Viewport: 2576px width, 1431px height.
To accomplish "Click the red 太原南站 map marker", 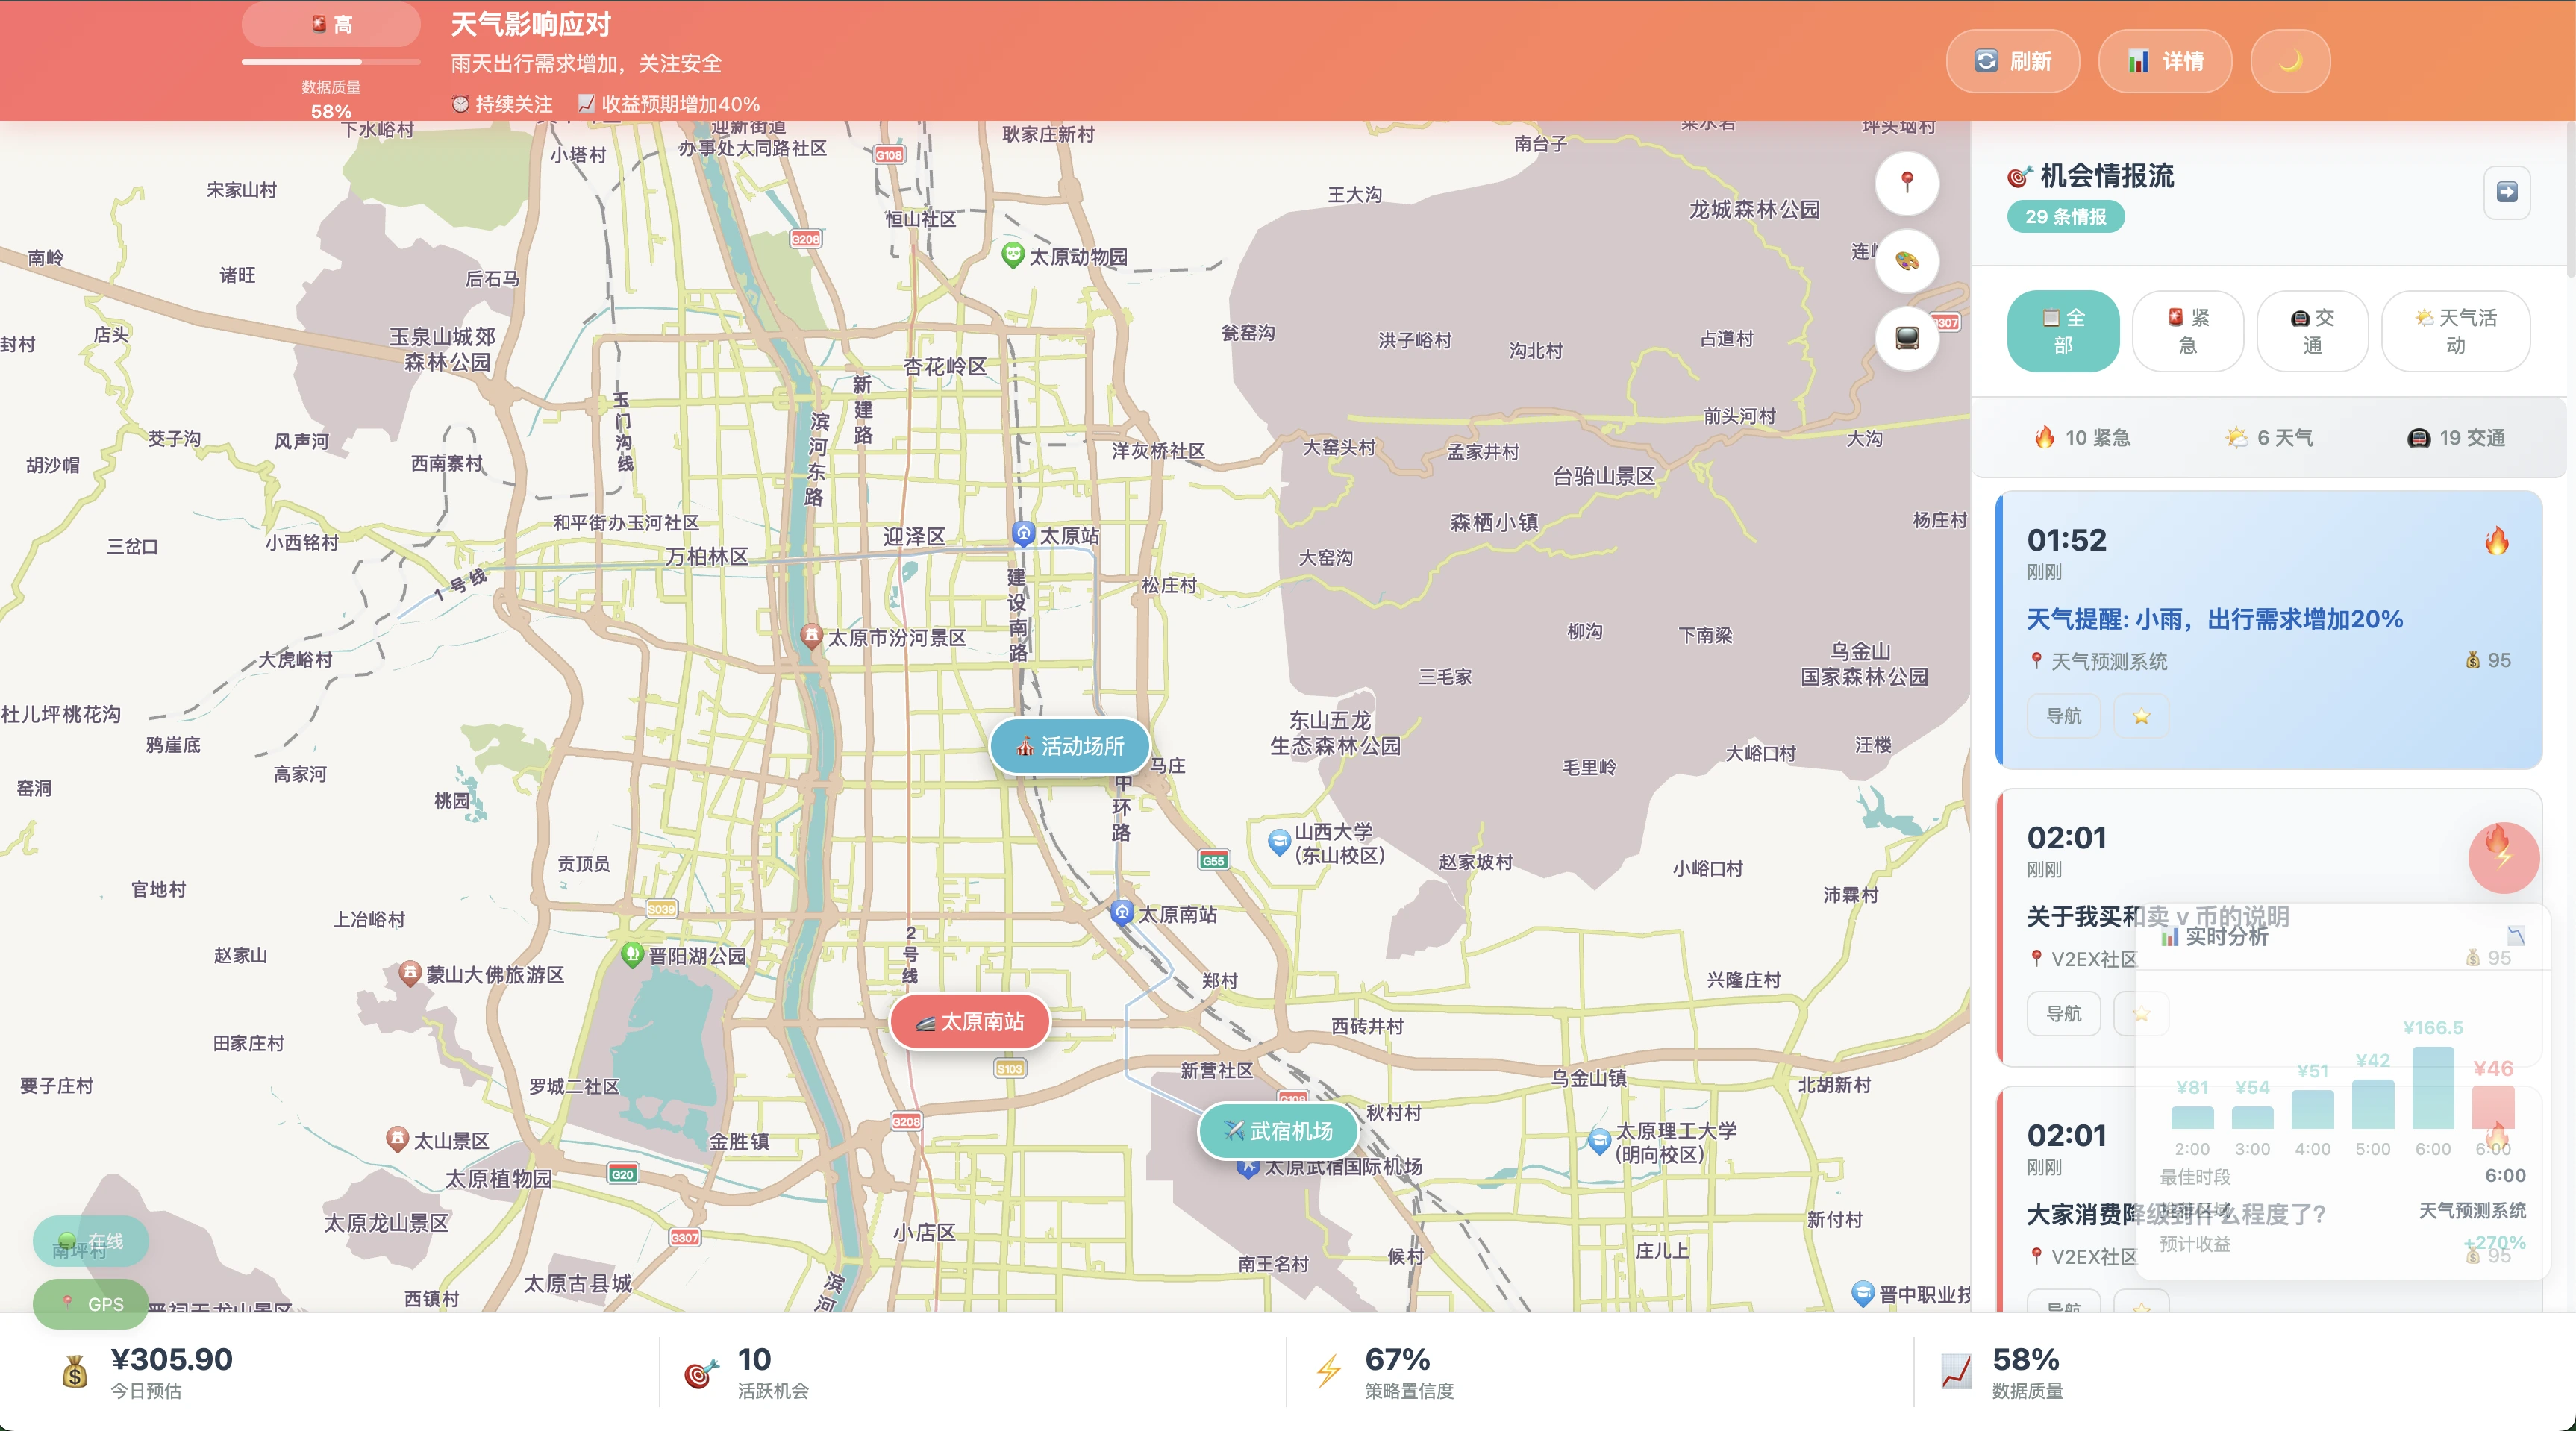I will [969, 1021].
